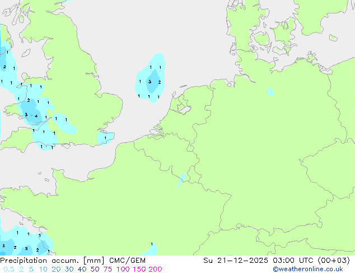
Task: Click the weatheronline.co.uk link
Action: click(x=308, y=269)
